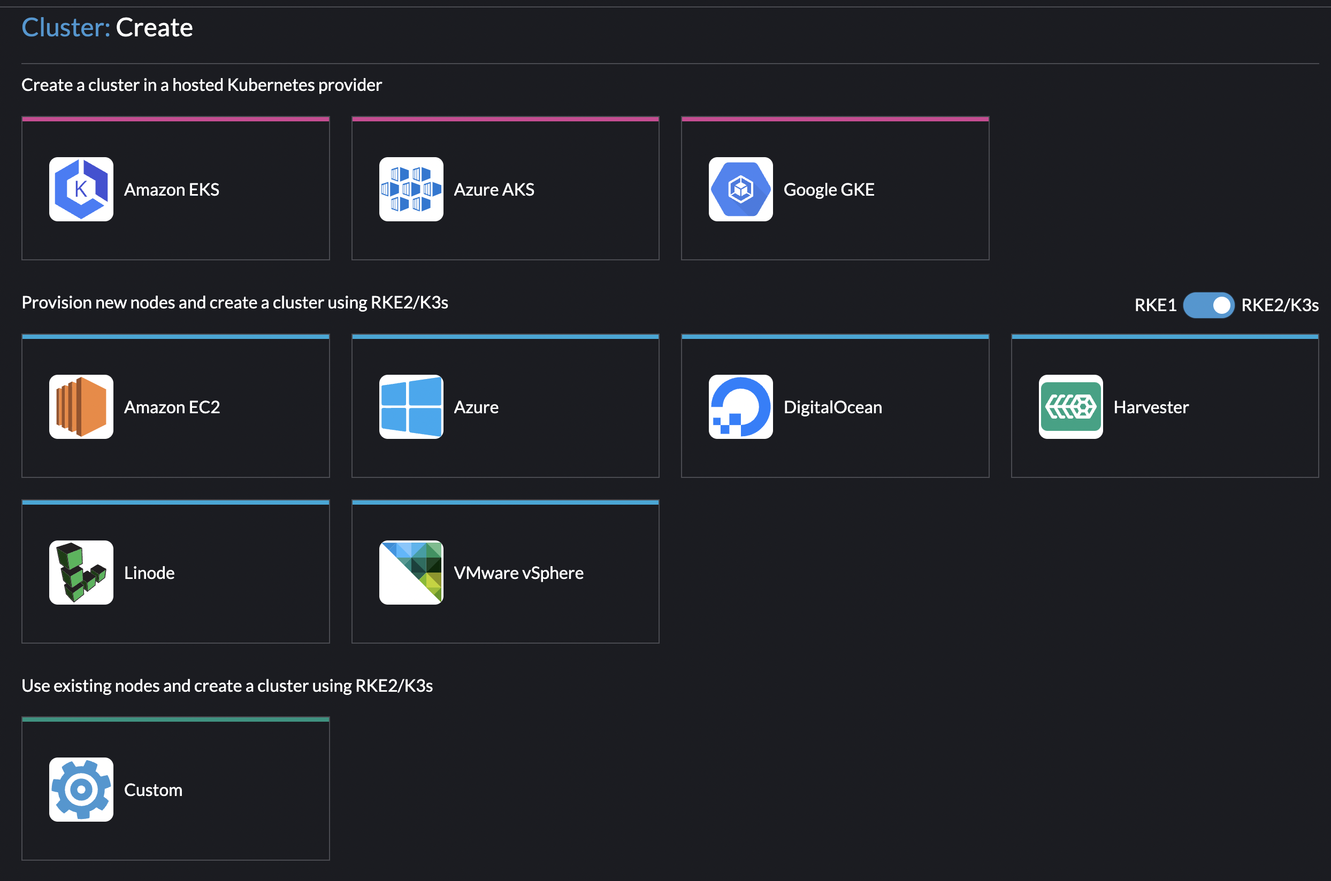Select the Amazon EKS provider icon

point(81,189)
